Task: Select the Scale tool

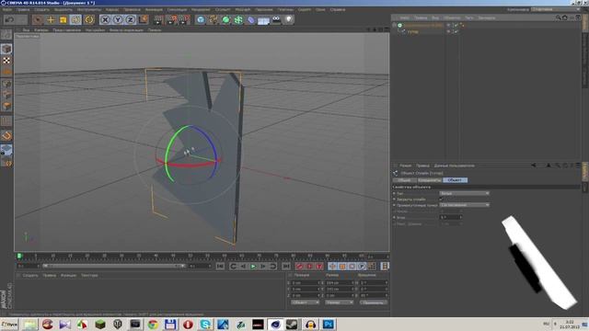Action: coord(64,19)
